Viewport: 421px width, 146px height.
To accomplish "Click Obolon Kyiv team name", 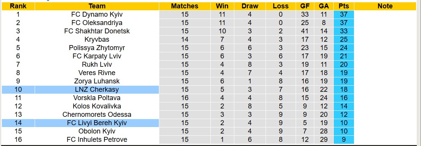I will [x=97, y=131].
